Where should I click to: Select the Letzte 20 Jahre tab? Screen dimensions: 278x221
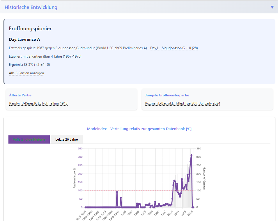coord(67,139)
